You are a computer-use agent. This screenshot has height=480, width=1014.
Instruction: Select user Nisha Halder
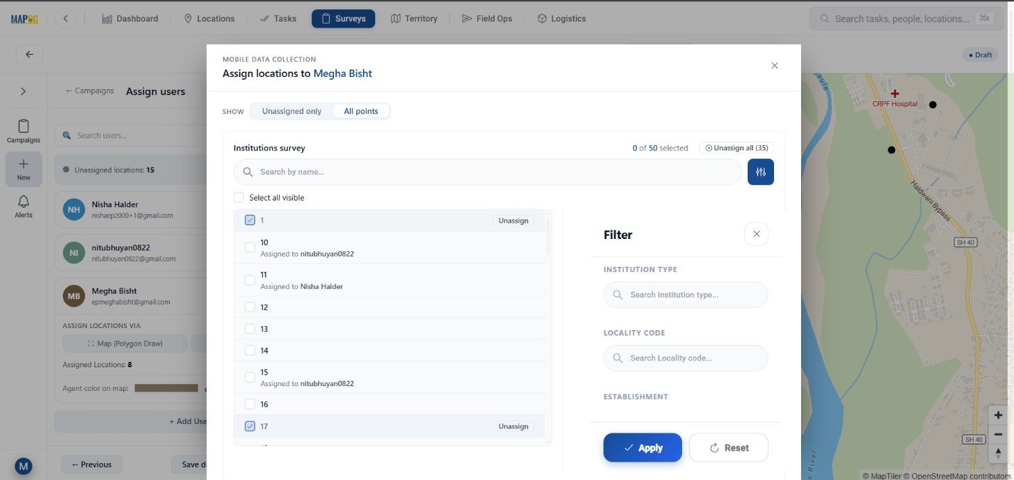(132, 209)
